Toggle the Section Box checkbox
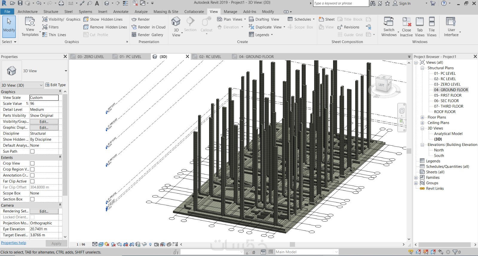This screenshot has width=478, height=256. tap(32, 199)
